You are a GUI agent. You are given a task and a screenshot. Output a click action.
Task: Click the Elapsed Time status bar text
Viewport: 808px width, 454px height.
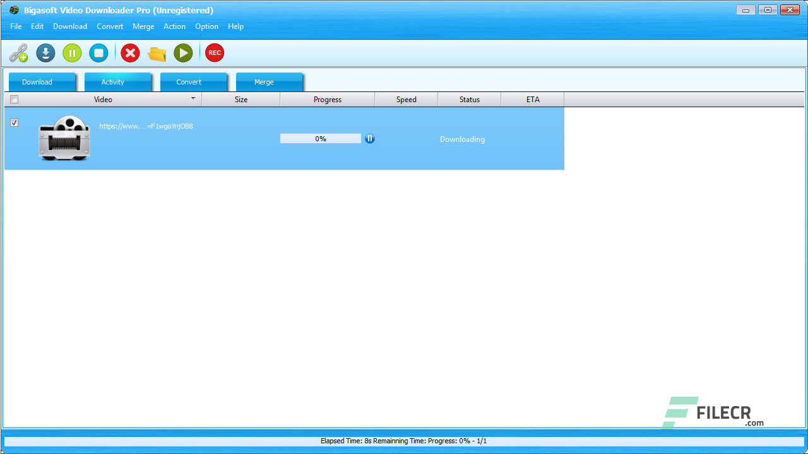(x=403, y=441)
